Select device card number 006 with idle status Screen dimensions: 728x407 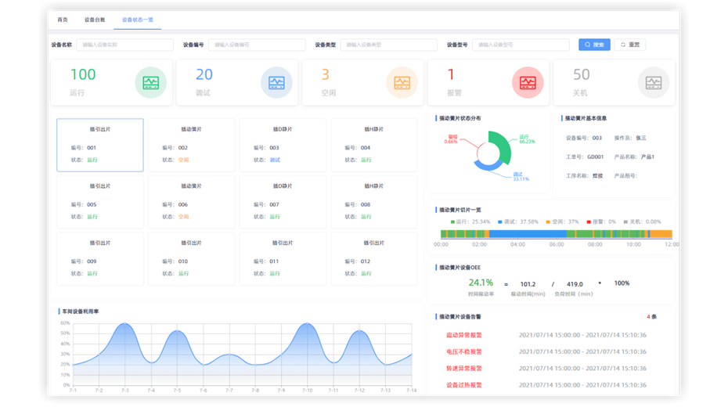coord(191,202)
